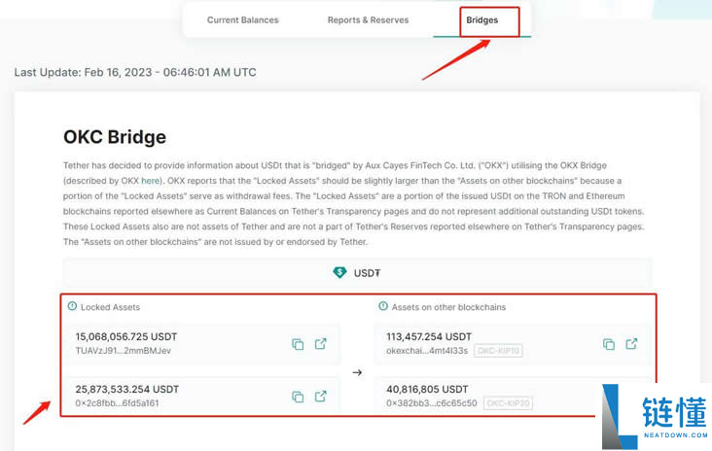The width and height of the screenshot is (712, 451).
Task: Open TUAVzJ91...2mmBMJev address in explorer
Action: click(321, 344)
